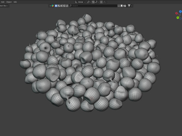This screenshot has height=136, width=182.
Task: Click the red X axis gizmo
Action: tap(176, 13)
